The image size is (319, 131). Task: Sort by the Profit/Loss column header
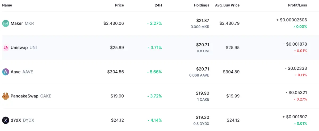[297, 5]
